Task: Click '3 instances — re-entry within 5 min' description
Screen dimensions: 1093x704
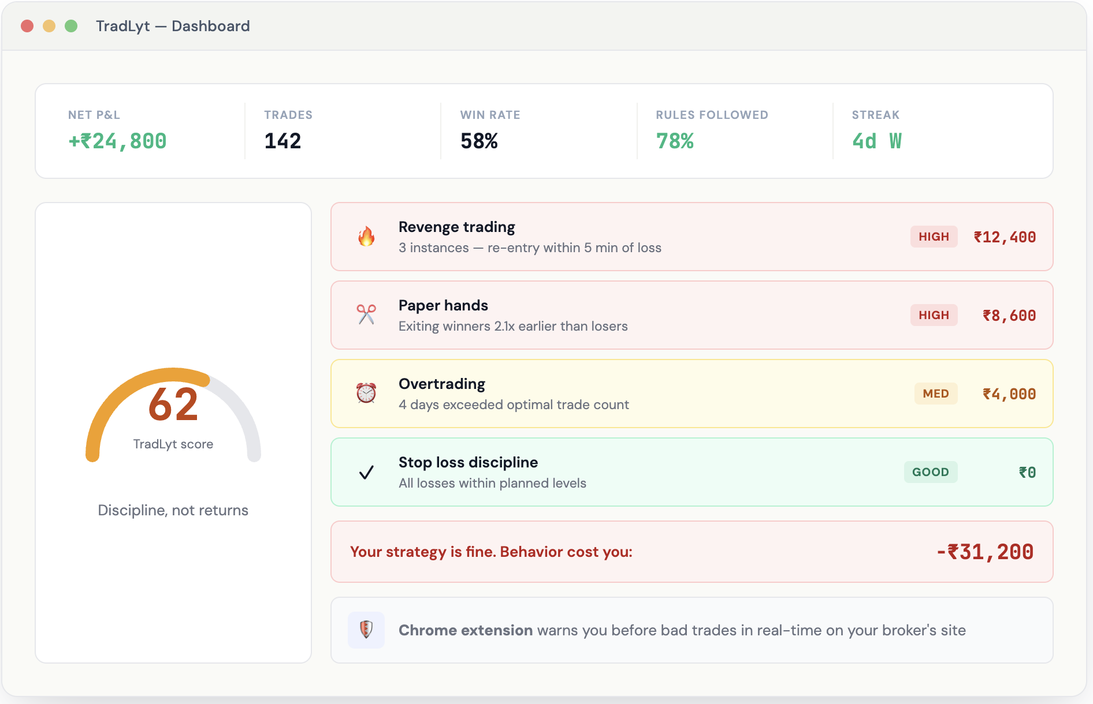Action: coord(530,248)
